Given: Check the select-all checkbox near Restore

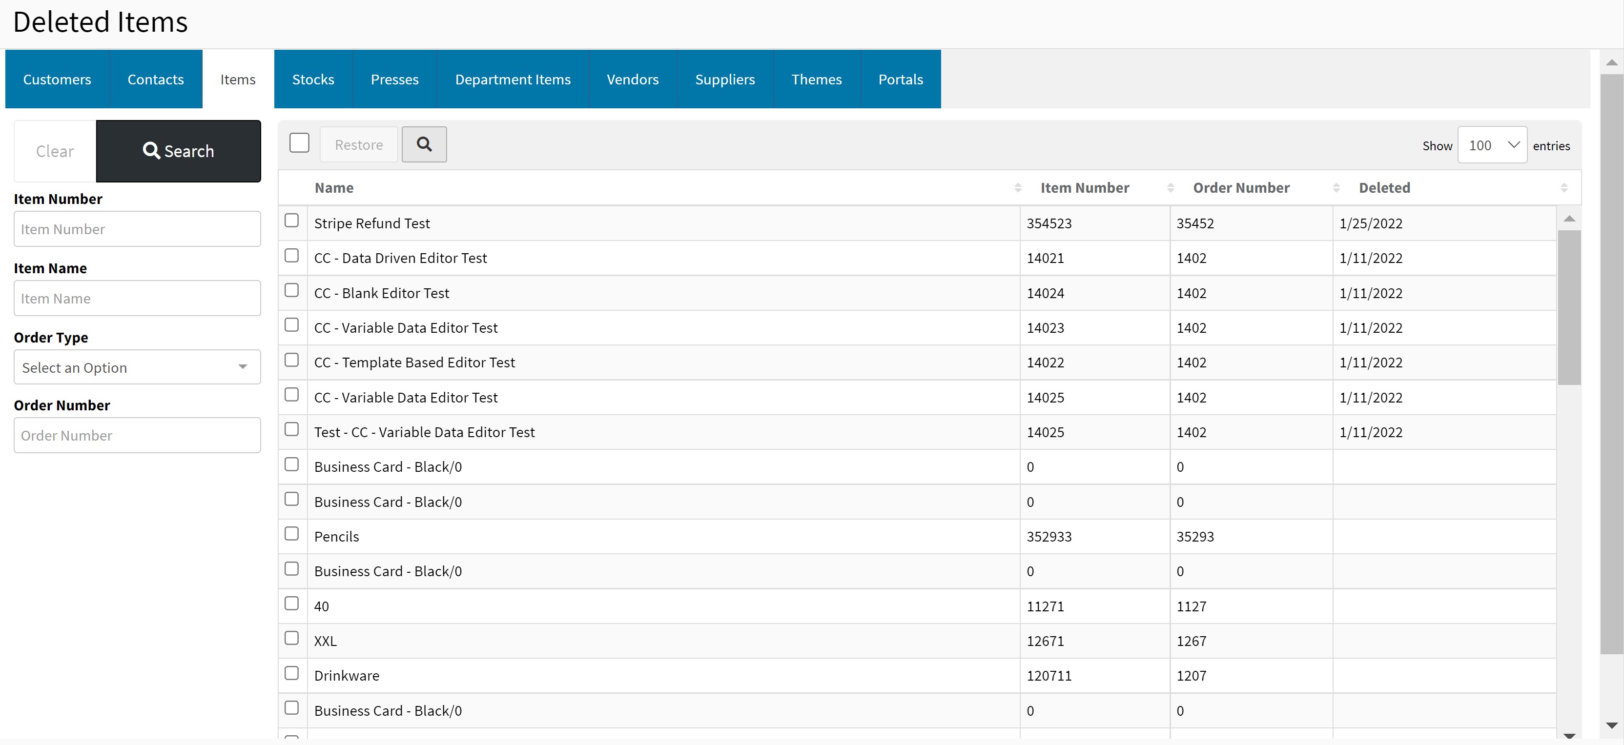Looking at the screenshot, I should tap(299, 143).
